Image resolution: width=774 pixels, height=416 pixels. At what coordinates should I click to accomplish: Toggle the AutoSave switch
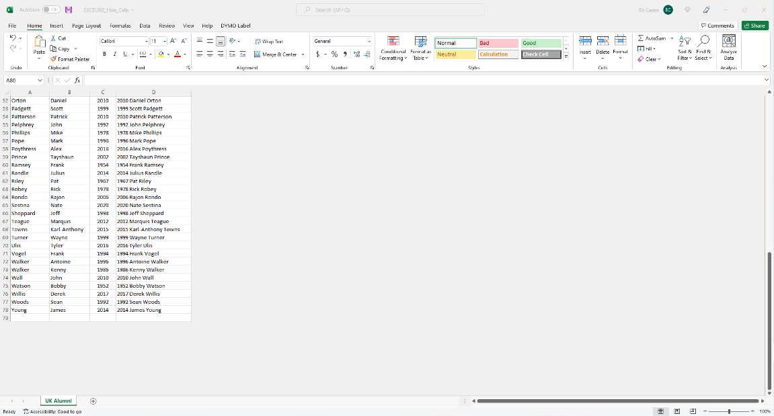[x=51, y=10]
